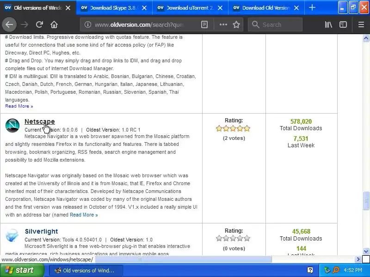Image resolution: width=370 pixels, height=277 pixels.
Task: Click the help question tray icon
Action: click(310, 270)
